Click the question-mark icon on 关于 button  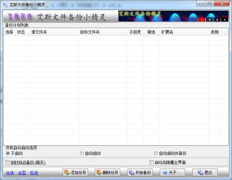[x=165, y=172]
